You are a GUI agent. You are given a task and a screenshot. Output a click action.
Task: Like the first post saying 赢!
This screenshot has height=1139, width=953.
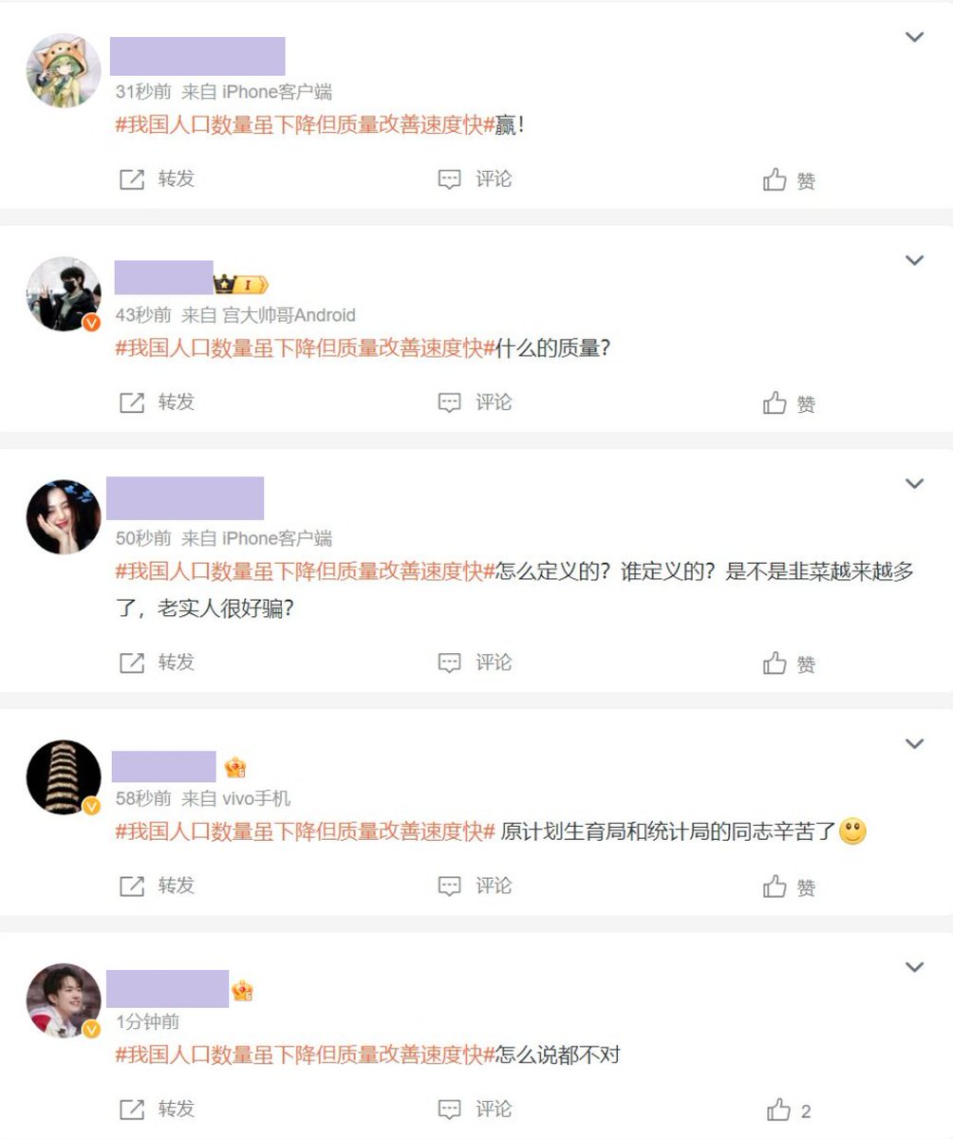click(x=789, y=179)
